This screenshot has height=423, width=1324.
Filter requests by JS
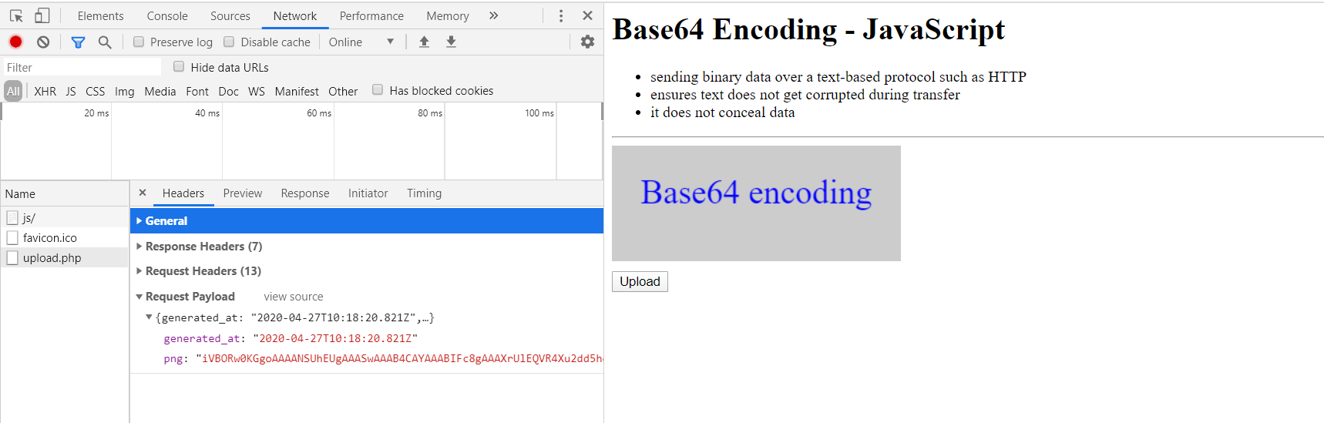[x=71, y=91]
